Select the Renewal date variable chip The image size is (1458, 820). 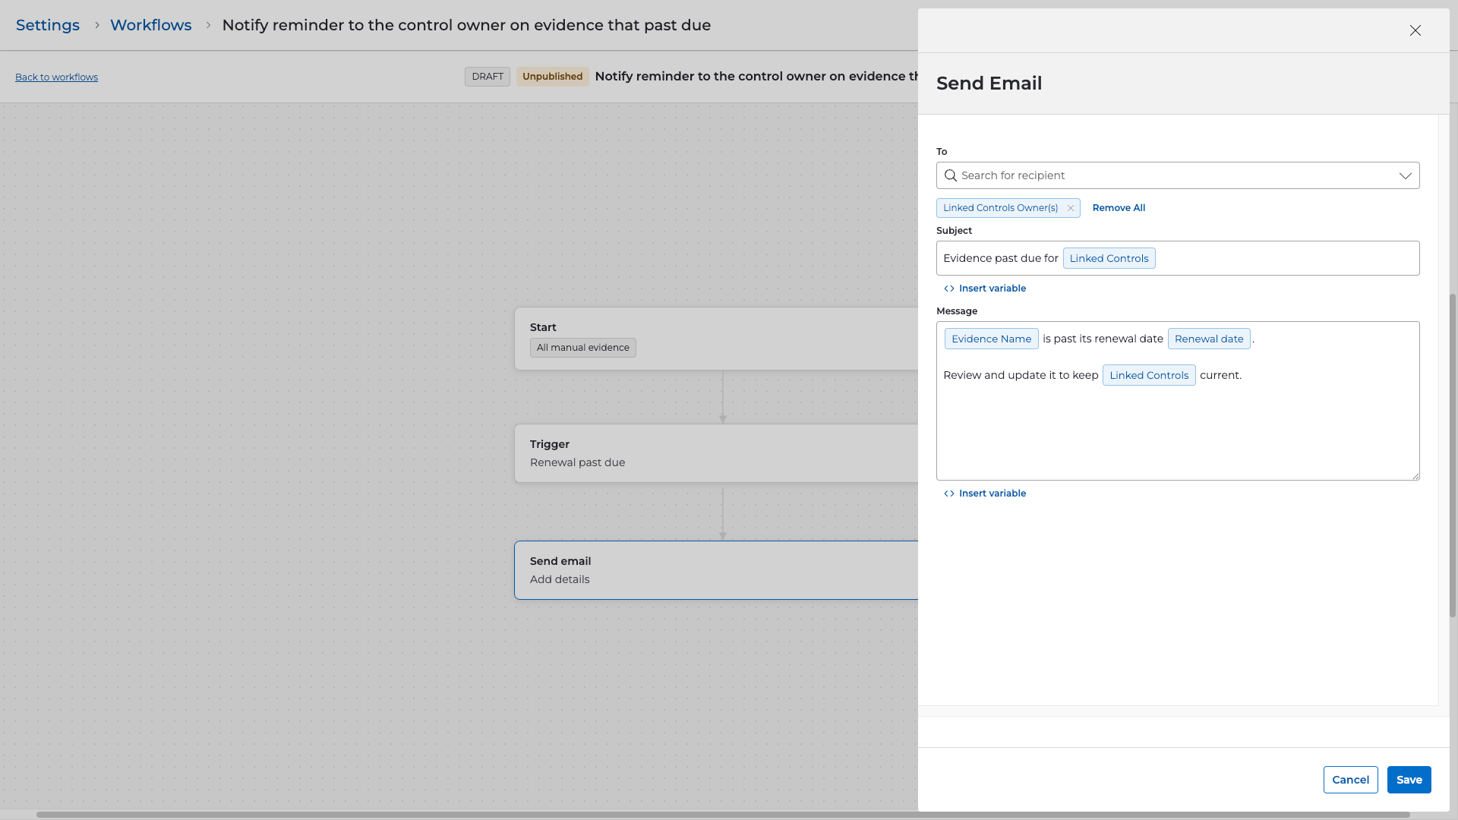(x=1208, y=339)
